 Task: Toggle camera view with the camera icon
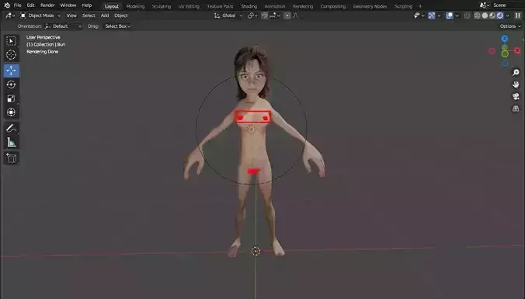(x=516, y=97)
